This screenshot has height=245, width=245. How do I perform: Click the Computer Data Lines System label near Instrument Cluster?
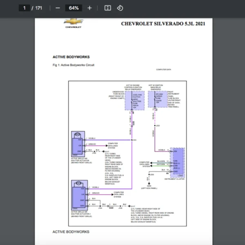tap(145, 164)
